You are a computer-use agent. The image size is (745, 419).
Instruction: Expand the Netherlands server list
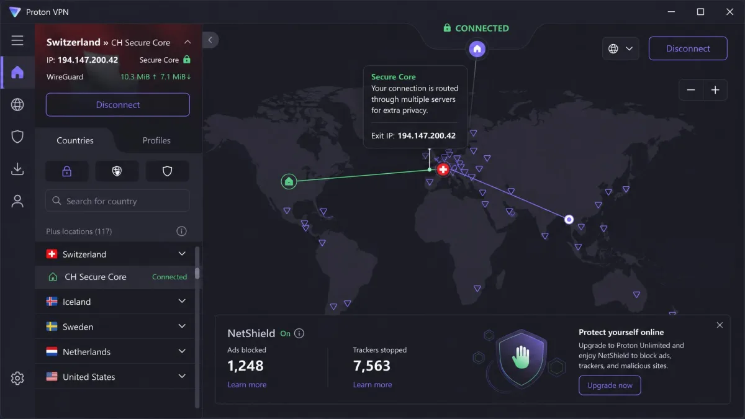coord(182,351)
